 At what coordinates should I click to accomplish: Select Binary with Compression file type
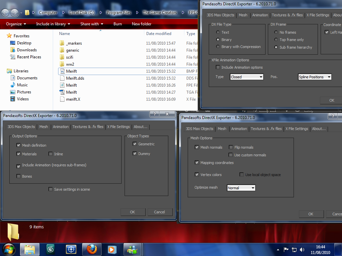coord(218,47)
